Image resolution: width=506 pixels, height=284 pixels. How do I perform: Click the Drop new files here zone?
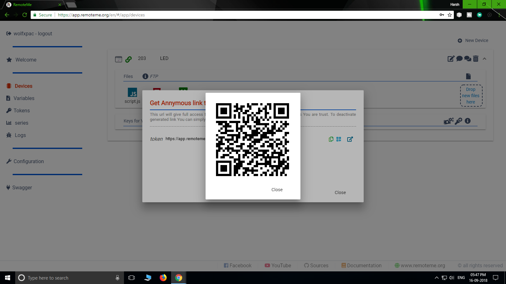[471, 96]
